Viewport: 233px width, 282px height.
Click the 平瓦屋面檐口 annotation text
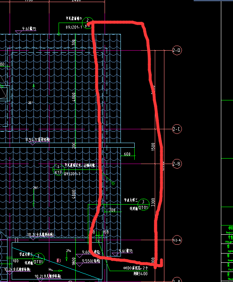[x=74, y=18]
